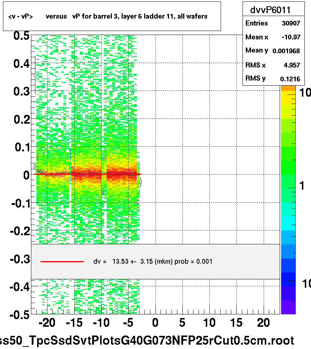The height and width of the screenshot is (349, 311).
Task: Click the y-axis label 0.1
Action: tap(22, 147)
